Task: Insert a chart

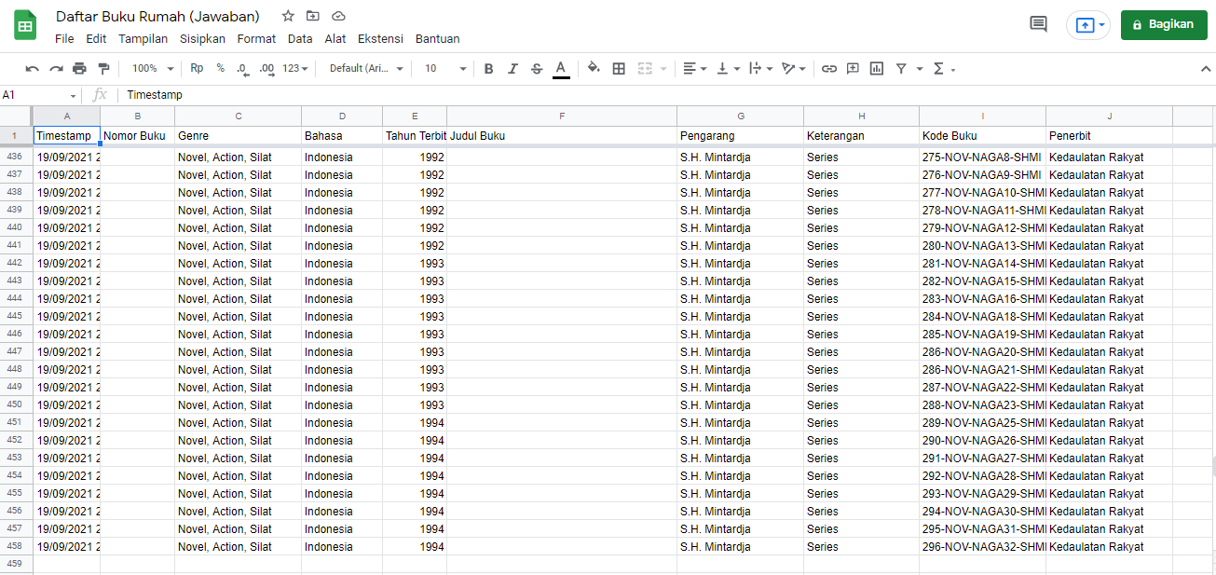Action: tap(877, 69)
